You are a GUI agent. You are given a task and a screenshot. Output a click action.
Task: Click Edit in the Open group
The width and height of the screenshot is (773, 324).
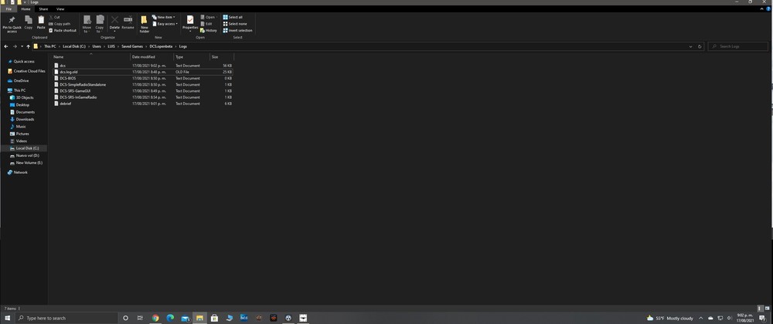coord(206,24)
